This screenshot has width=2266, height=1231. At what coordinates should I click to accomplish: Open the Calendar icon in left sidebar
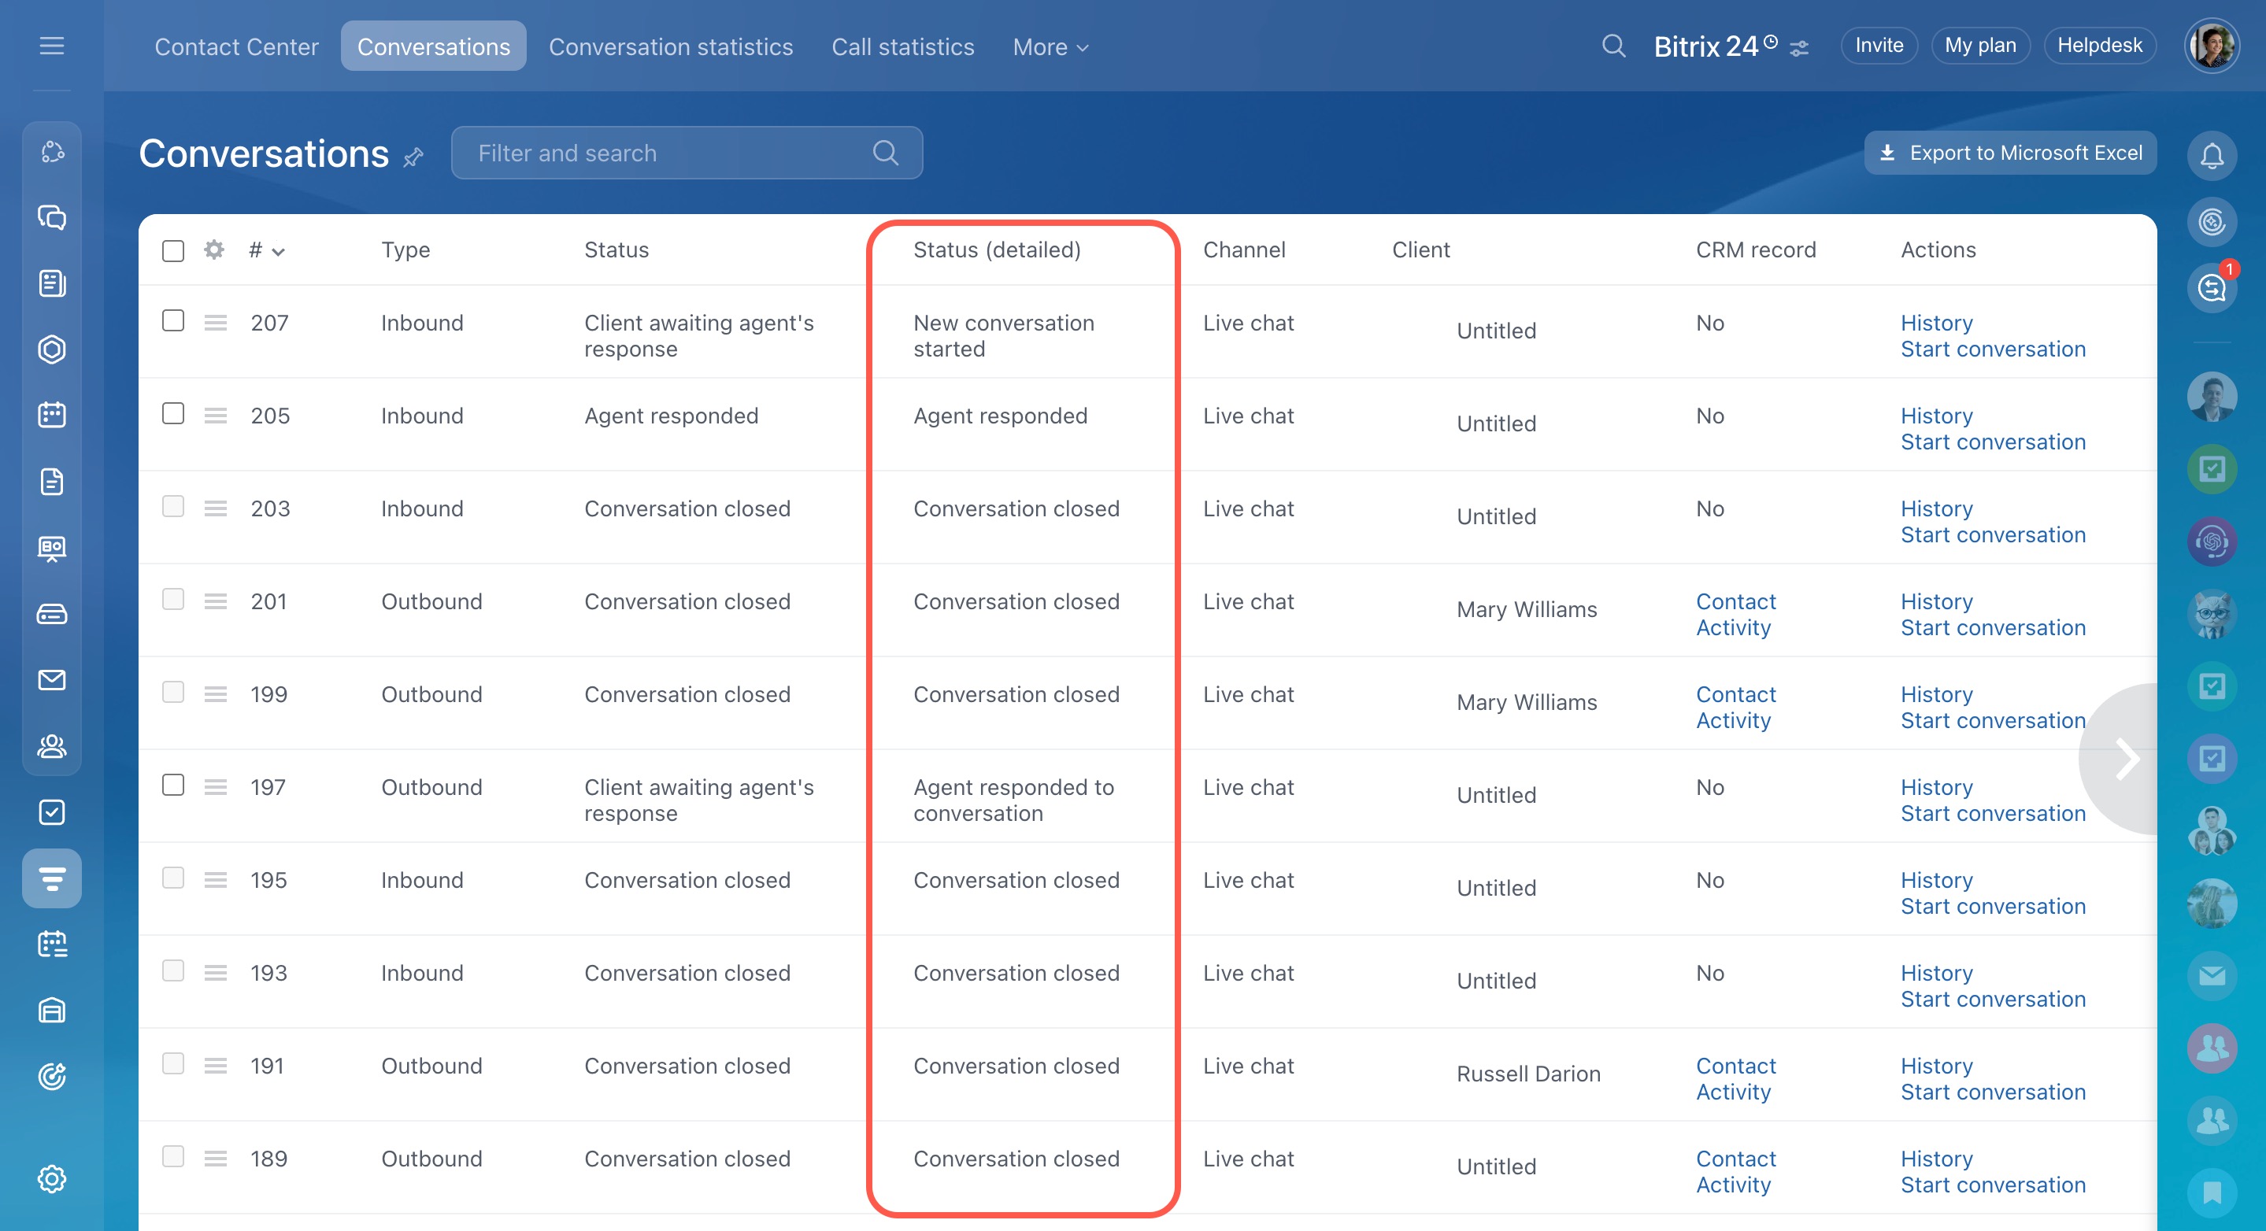coord(52,415)
